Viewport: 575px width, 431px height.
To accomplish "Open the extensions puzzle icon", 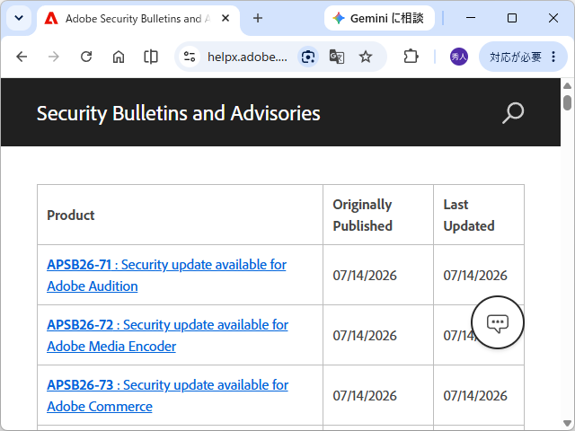I will [411, 57].
